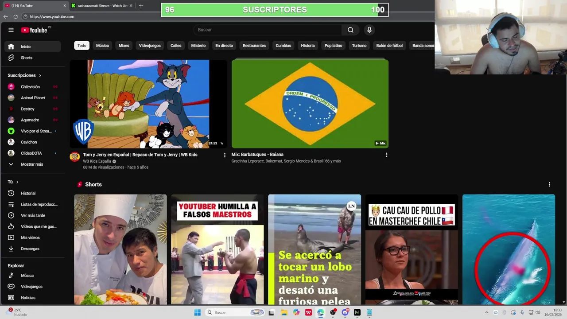Open Mis videos in sidebar

click(x=33, y=237)
